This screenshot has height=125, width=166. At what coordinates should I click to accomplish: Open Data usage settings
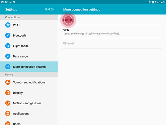29,56
